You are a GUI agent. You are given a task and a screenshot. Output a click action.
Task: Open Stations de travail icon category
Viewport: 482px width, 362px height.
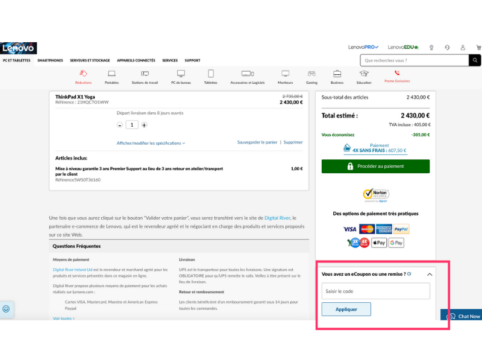[x=145, y=77]
